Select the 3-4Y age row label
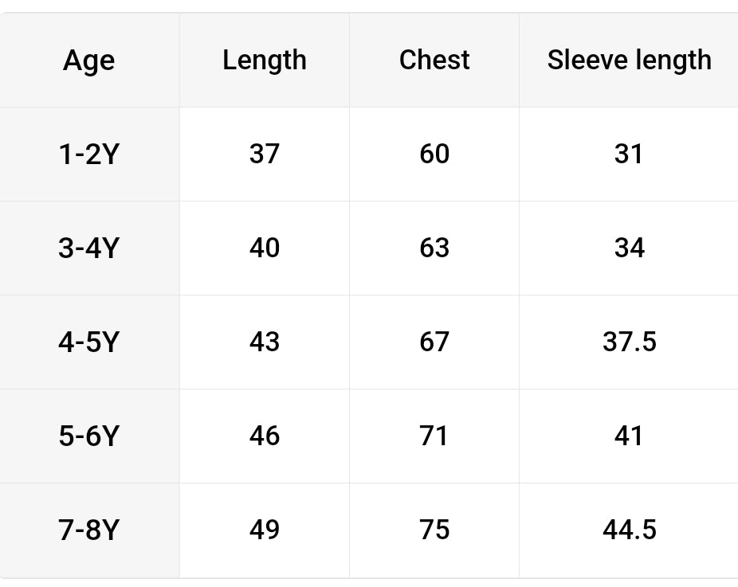738x587 pixels. point(88,248)
